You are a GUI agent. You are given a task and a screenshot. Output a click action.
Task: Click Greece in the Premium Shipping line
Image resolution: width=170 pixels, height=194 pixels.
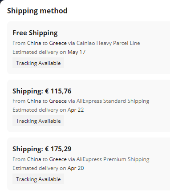[58, 159]
